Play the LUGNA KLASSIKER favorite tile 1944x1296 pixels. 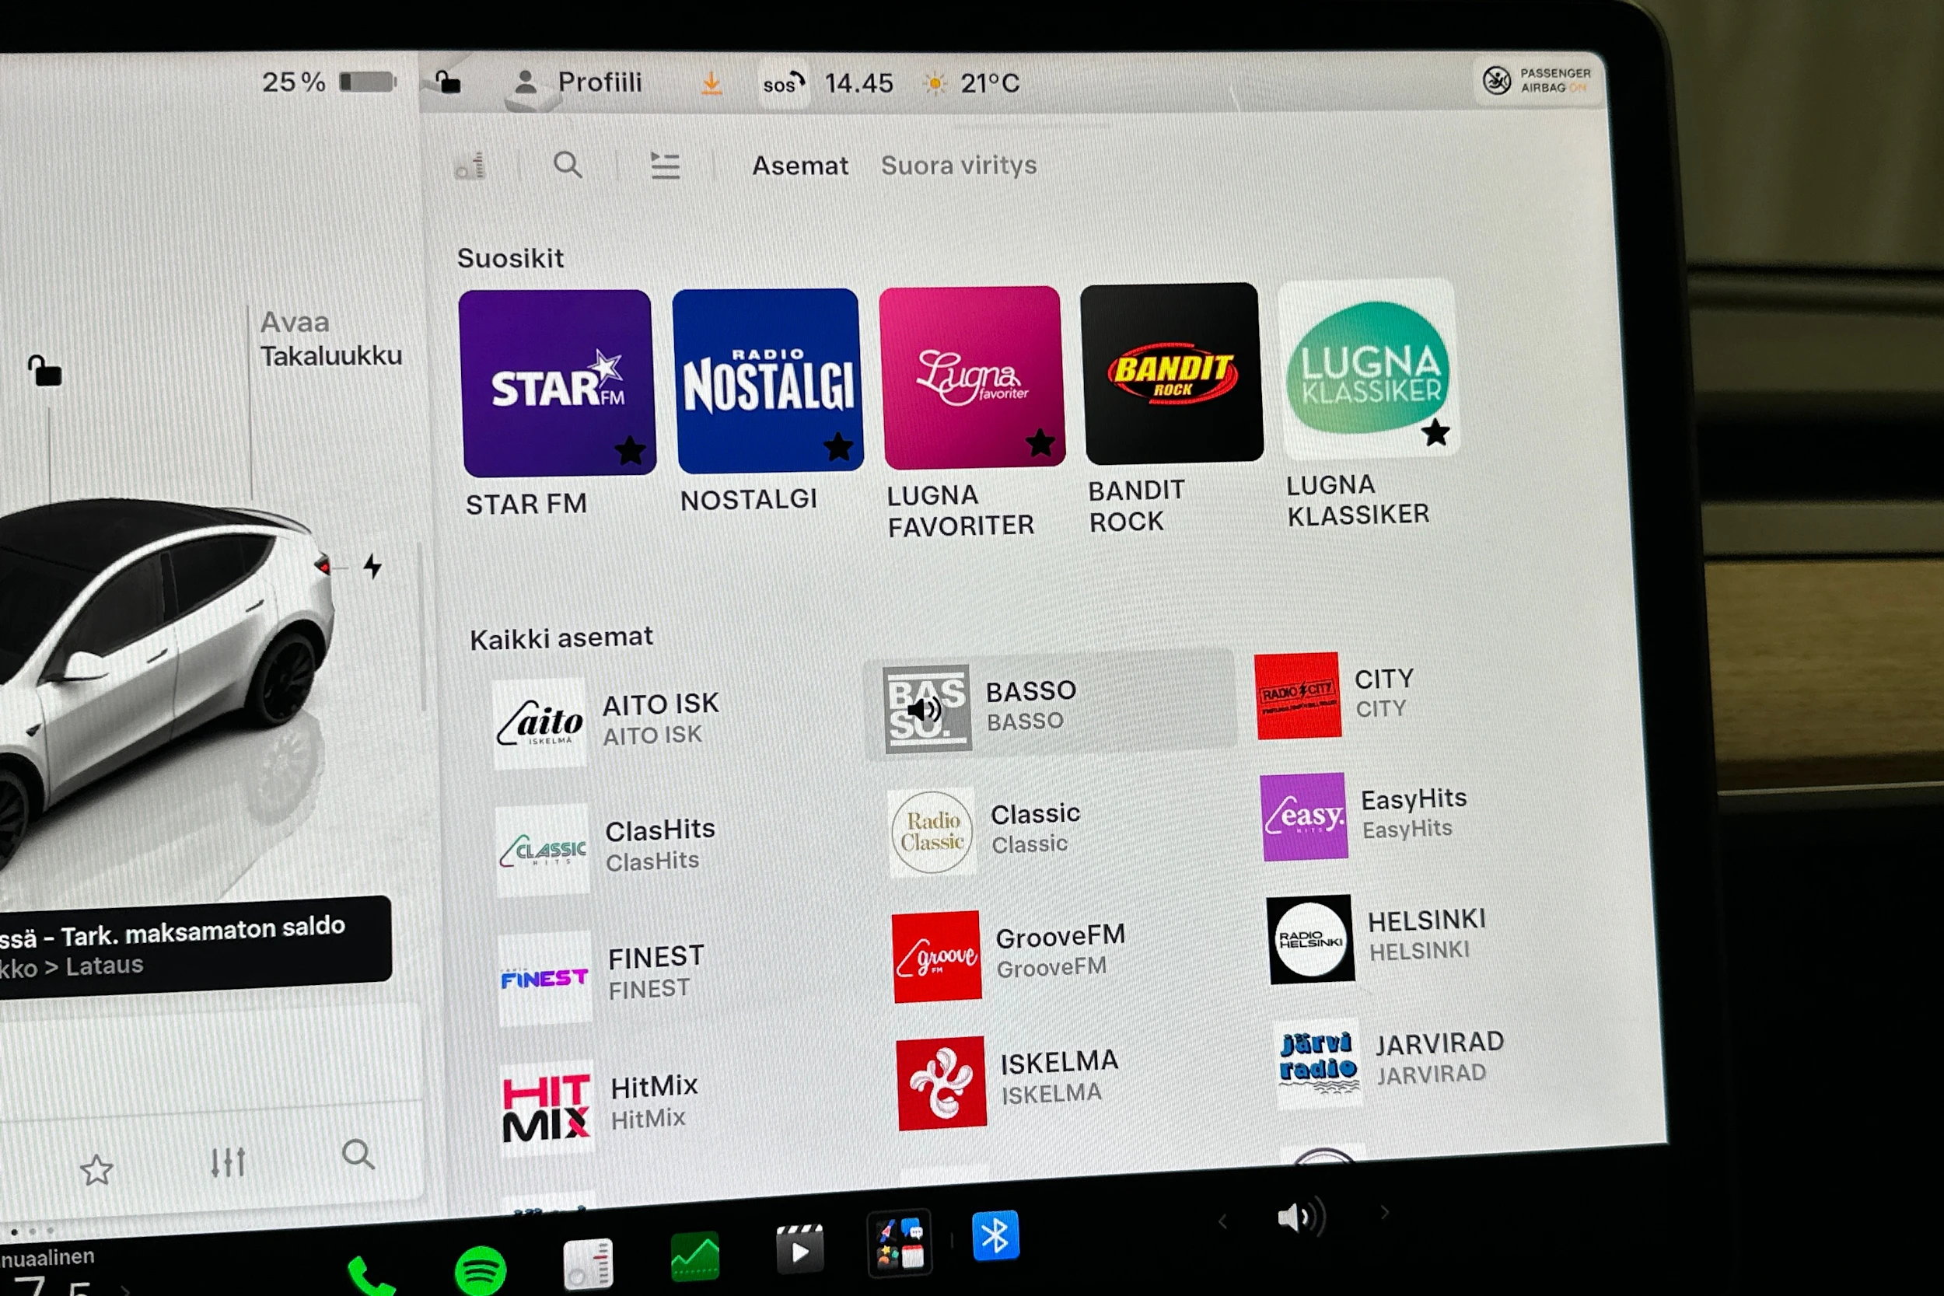pos(1368,369)
